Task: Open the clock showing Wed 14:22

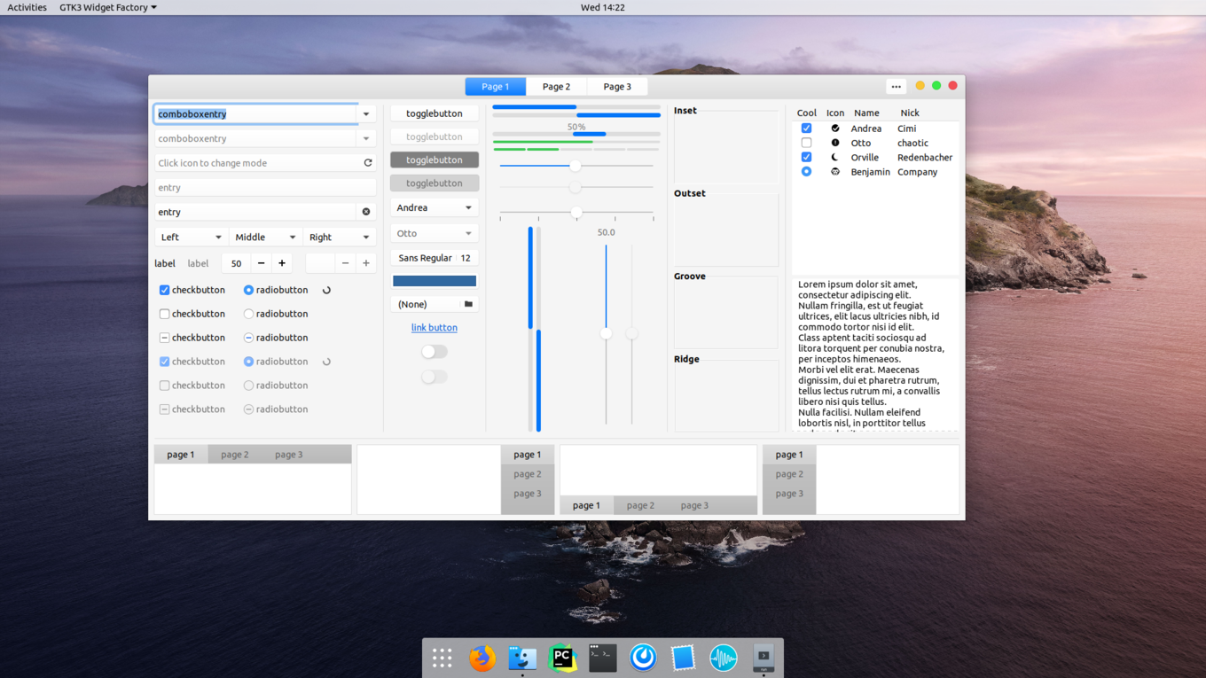Action: pyautogui.click(x=603, y=7)
